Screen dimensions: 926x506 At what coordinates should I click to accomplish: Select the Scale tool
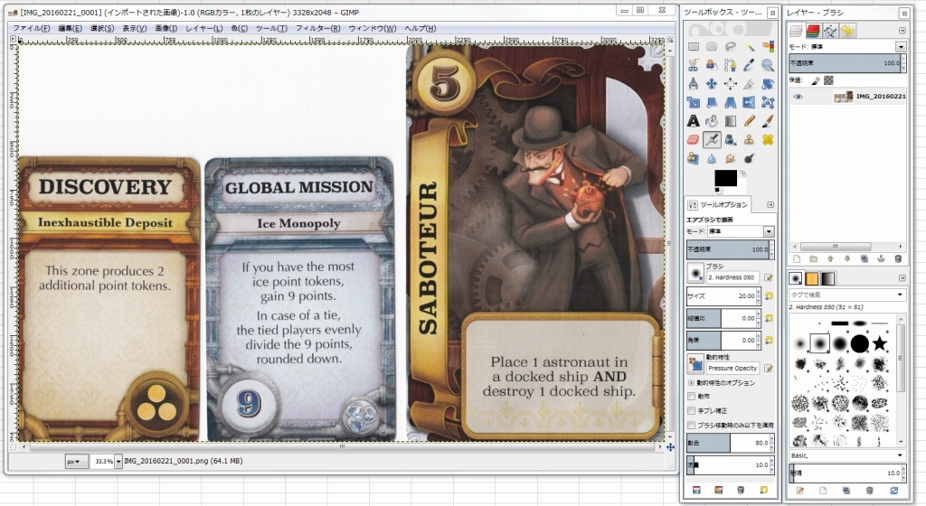click(x=693, y=103)
